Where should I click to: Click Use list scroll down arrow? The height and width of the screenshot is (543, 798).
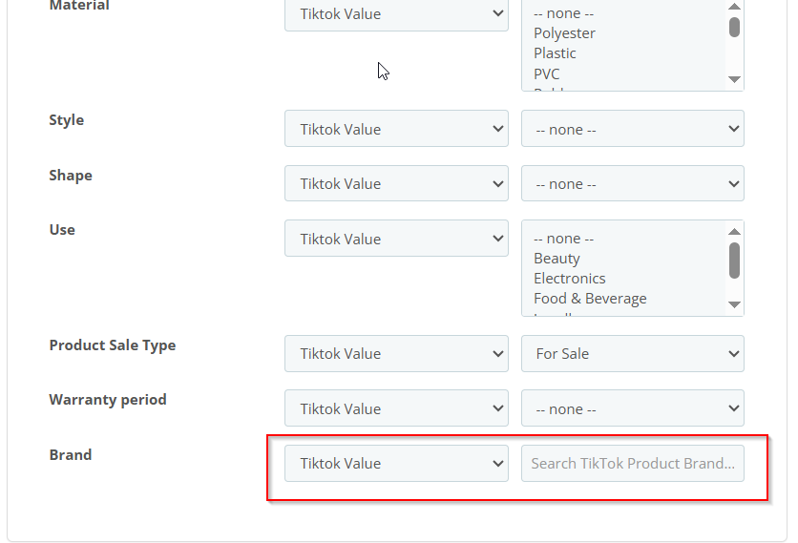coord(734,304)
